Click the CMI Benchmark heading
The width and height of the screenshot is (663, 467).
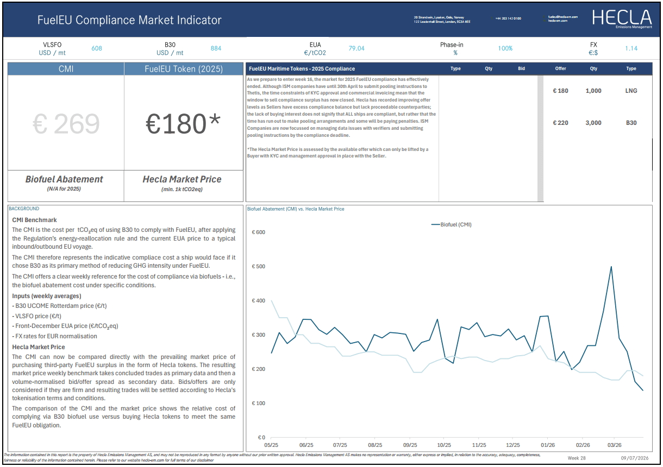[x=34, y=220]
